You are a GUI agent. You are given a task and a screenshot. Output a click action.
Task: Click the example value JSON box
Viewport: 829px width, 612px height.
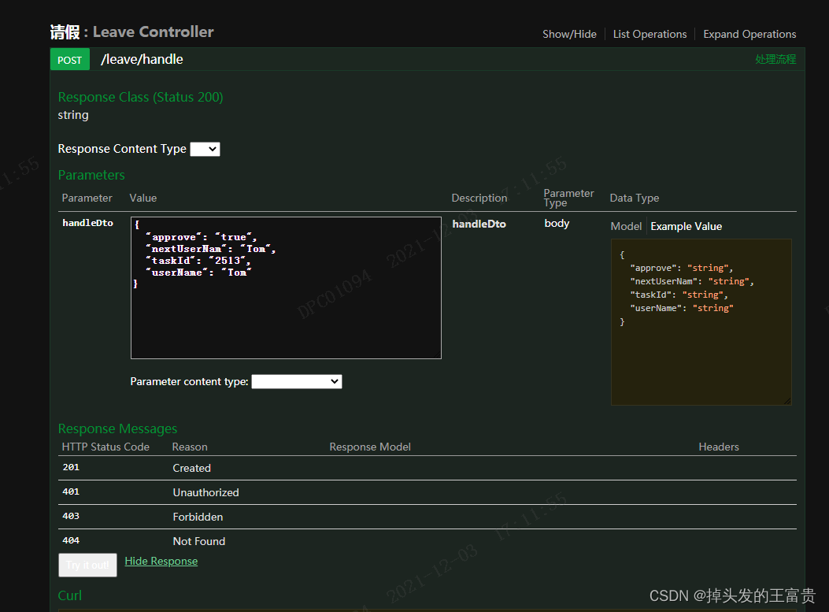701,322
